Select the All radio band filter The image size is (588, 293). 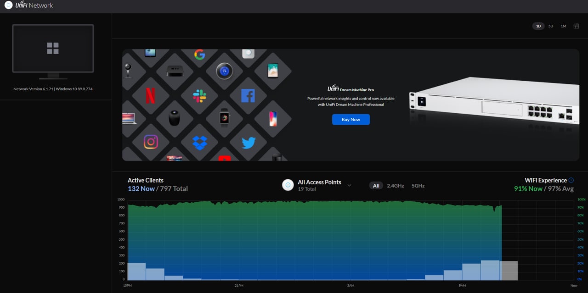(x=376, y=186)
